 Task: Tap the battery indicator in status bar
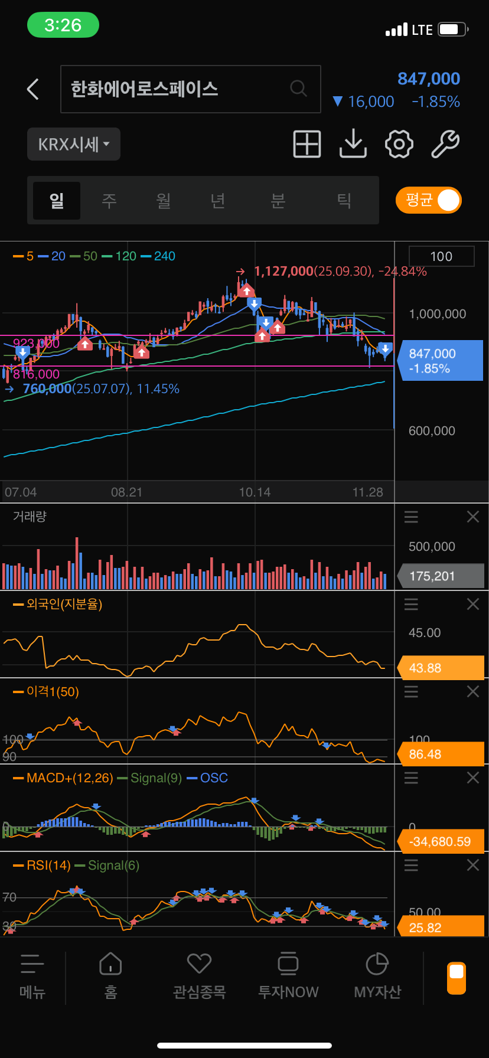(x=454, y=29)
